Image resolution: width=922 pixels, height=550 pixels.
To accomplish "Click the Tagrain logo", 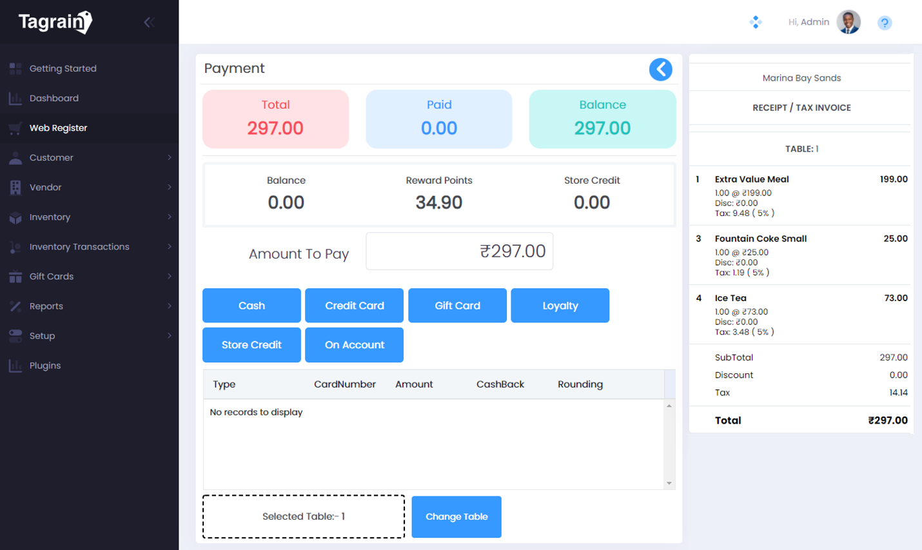I will [55, 21].
